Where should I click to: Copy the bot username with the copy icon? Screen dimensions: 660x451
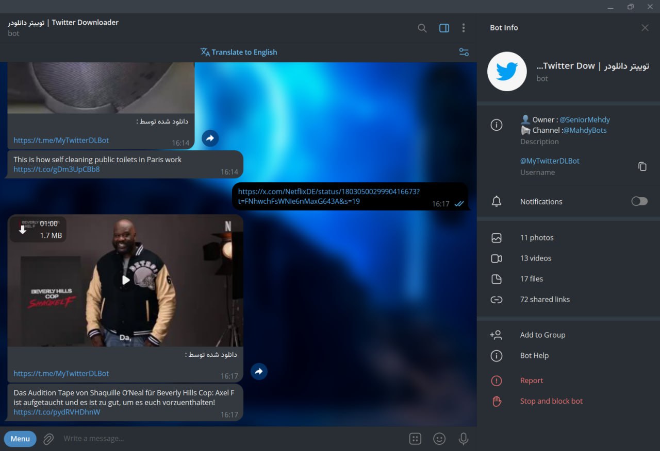(x=642, y=166)
